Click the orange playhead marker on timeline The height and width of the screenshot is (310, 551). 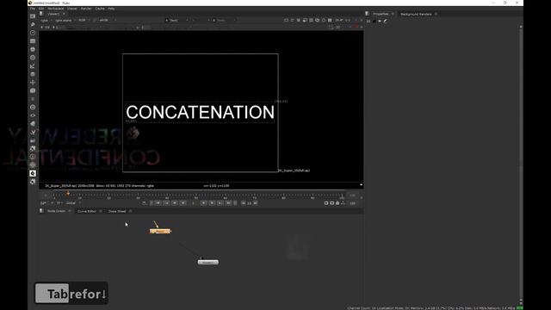(x=68, y=193)
